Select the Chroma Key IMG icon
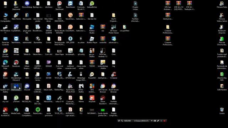The image size is (228, 128). point(222,76)
